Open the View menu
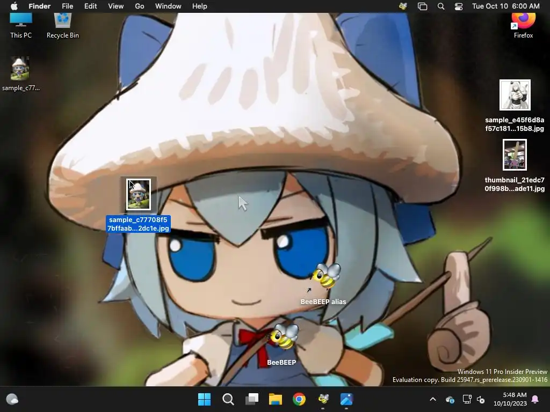This screenshot has width=550, height=412. point(116,6)
